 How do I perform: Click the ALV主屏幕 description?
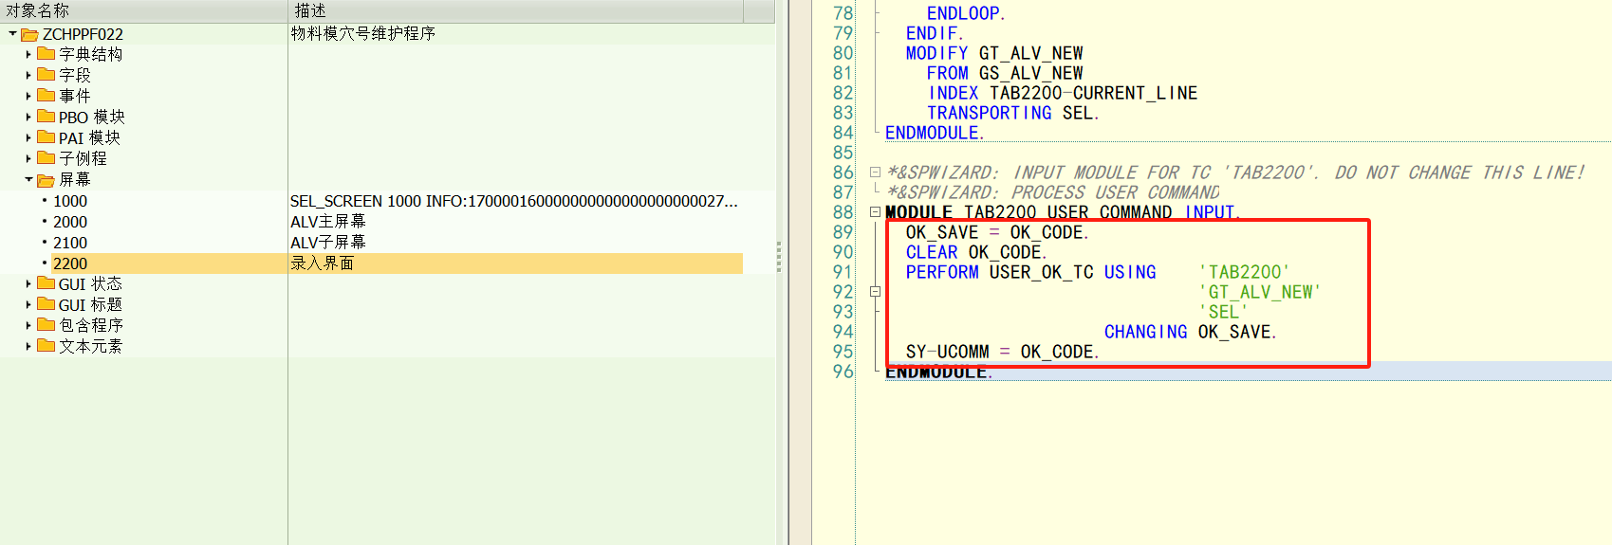click(327, 221)
